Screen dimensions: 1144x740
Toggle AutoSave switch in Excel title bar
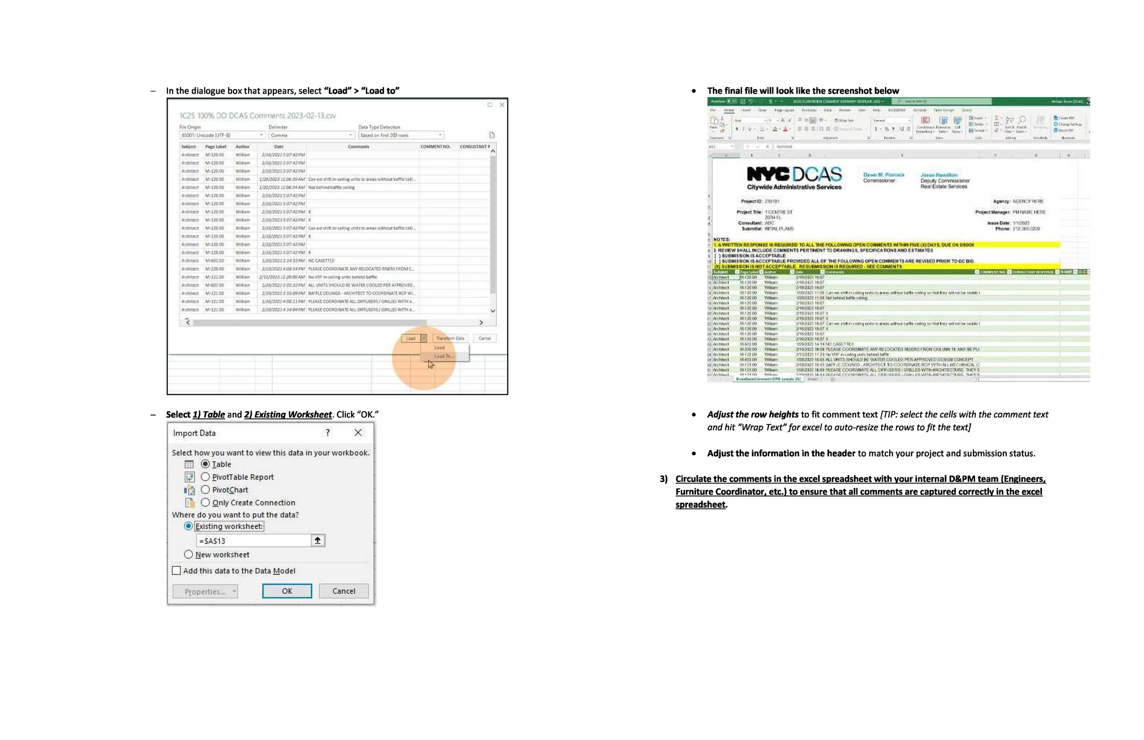732,102
